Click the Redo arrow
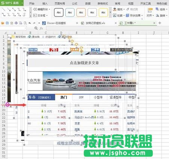This screenshot has width=169, height=159. point(34,23)
